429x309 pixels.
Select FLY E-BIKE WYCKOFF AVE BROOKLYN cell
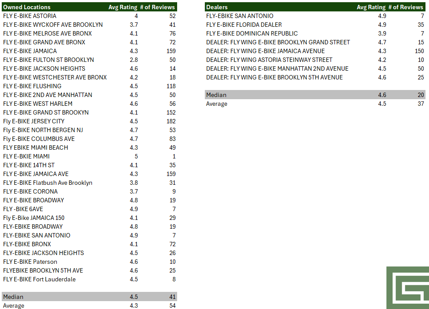pyautogui.click(x=53, y=25)
